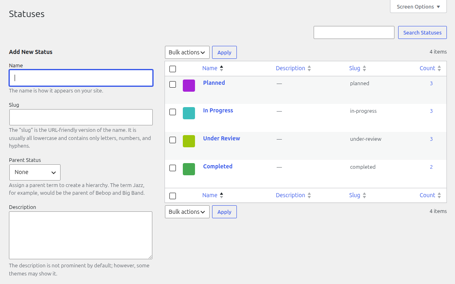Focus the Description text area

coord(81,235)
